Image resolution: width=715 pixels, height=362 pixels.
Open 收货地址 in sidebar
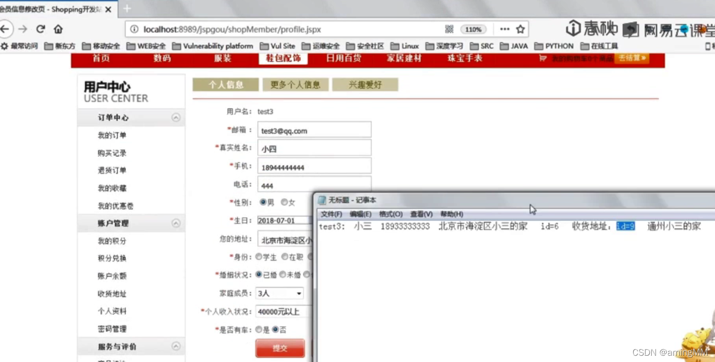click(112, 293)
